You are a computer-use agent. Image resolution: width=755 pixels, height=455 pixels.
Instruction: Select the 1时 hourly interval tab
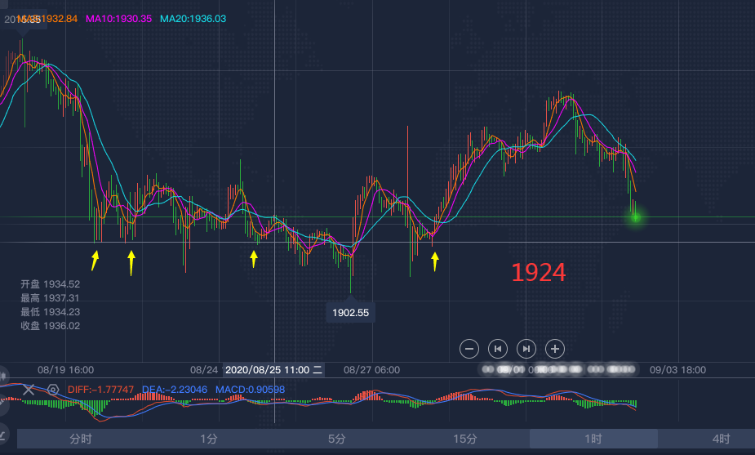point(593,439)
